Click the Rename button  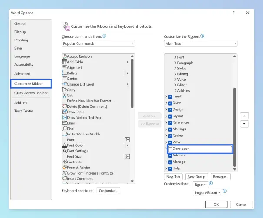click(x=220, y=177)
